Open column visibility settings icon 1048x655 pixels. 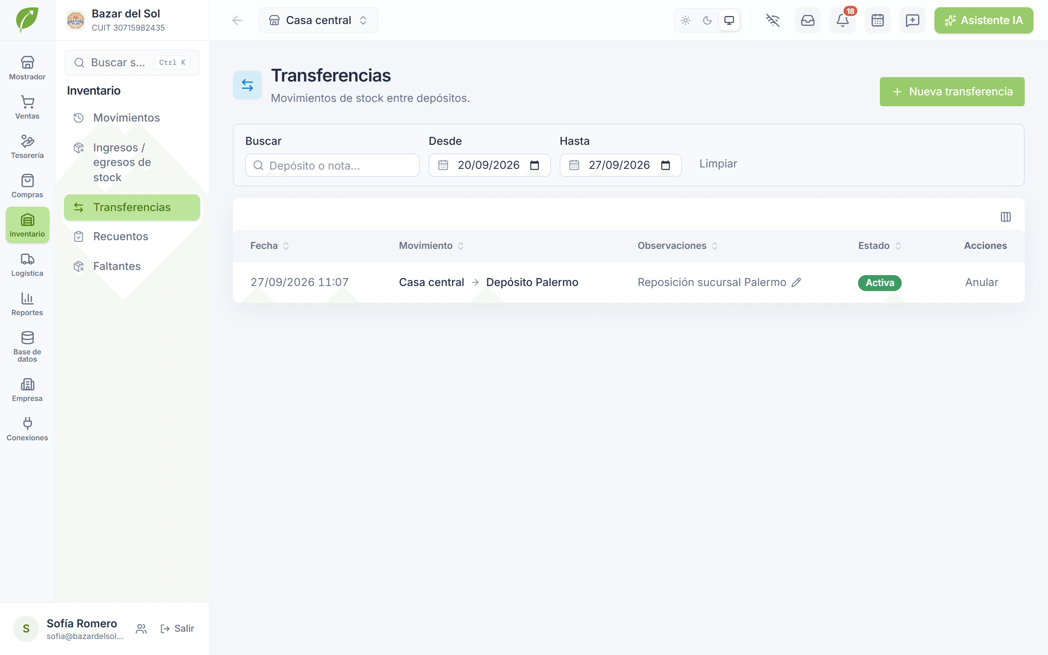click(1005, 217)
